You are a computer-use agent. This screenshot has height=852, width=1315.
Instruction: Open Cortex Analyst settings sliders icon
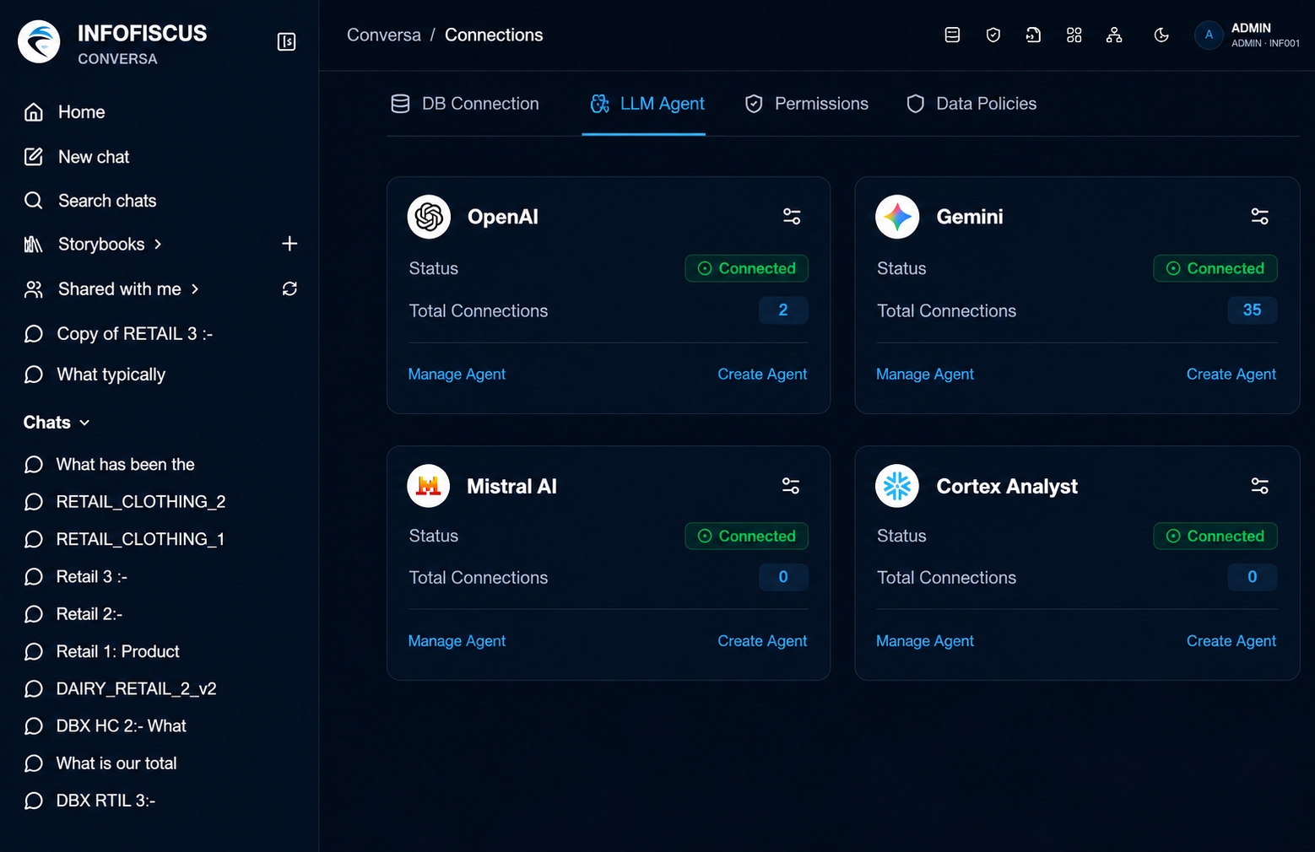[1260, 486]
